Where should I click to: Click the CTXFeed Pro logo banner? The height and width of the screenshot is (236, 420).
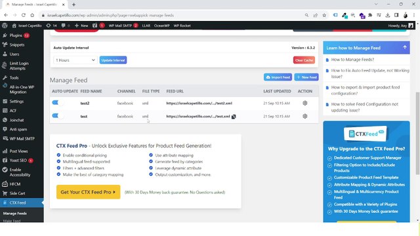click(366, 134)
